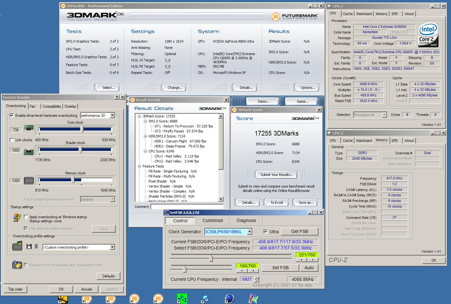Click right arrow under 251/760 value
451x304 pixels.
click(x=312, y=260)
